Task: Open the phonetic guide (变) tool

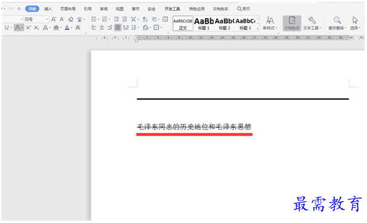Action: (x=79, y=19)
